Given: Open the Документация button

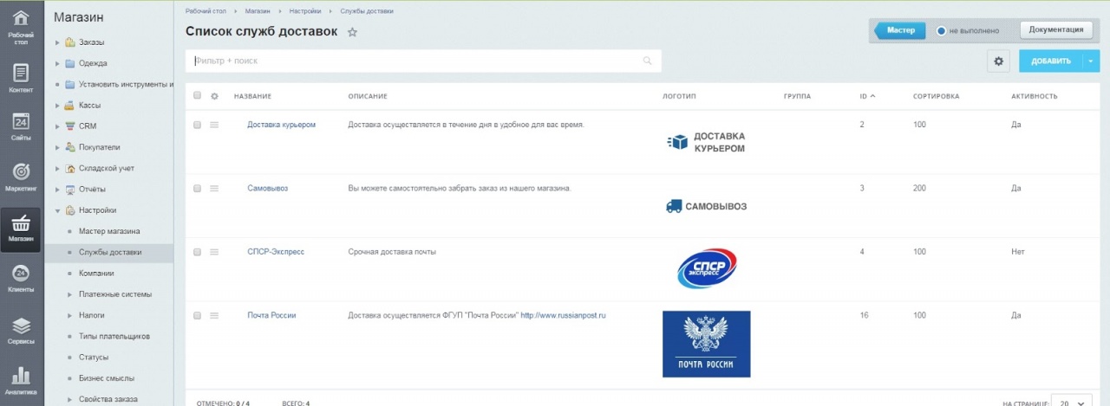Looking at the screenshot, I should [1056, 29].
